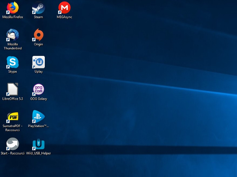Select the MEGAsync desktop icon

pyautogui.click(x=64, y=7)
